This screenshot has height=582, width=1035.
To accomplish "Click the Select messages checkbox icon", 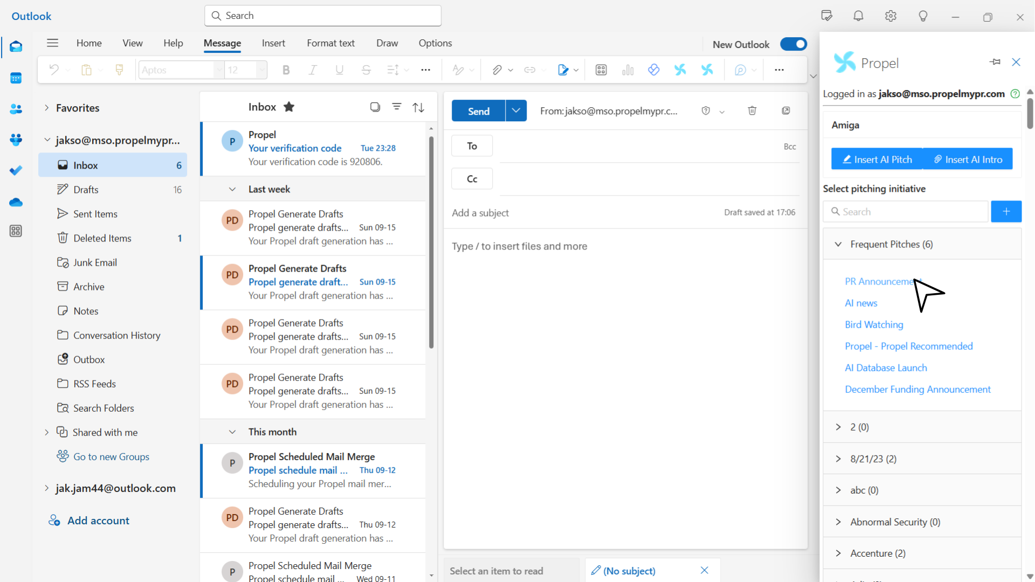I will (x=375, y=107).
